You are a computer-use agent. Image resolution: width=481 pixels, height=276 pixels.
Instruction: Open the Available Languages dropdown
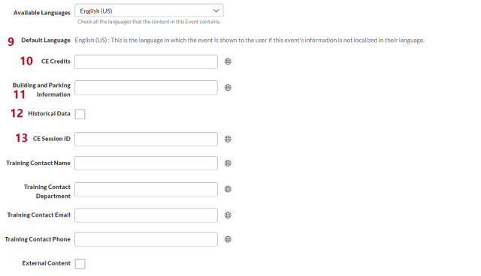point(149,10)
